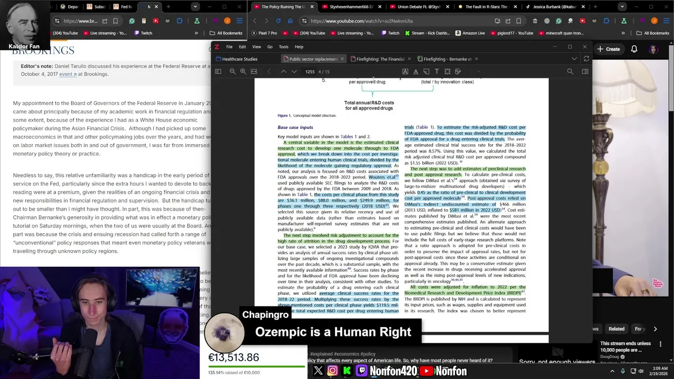Select the Related chip in YouTube sidebar
674x379 pixels.
coord(617,329)
